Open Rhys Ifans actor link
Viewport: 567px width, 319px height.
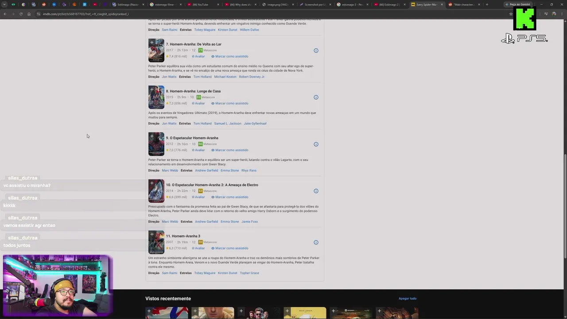pos(249,171)
